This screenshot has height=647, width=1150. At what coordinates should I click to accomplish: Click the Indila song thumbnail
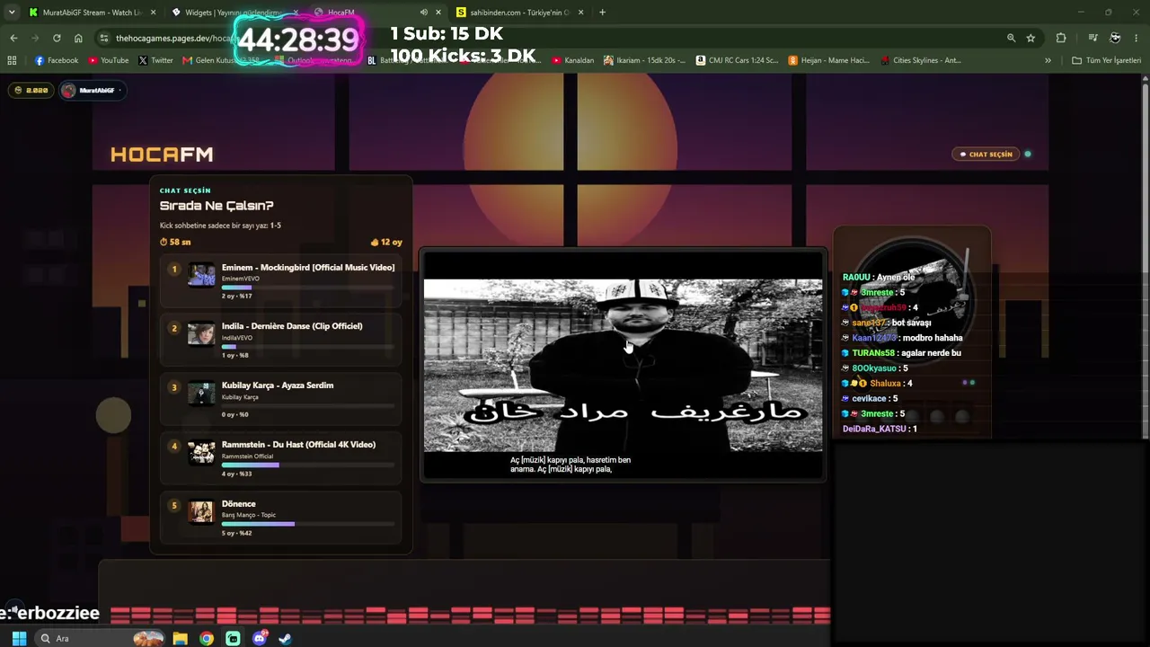tap(201, 333)
